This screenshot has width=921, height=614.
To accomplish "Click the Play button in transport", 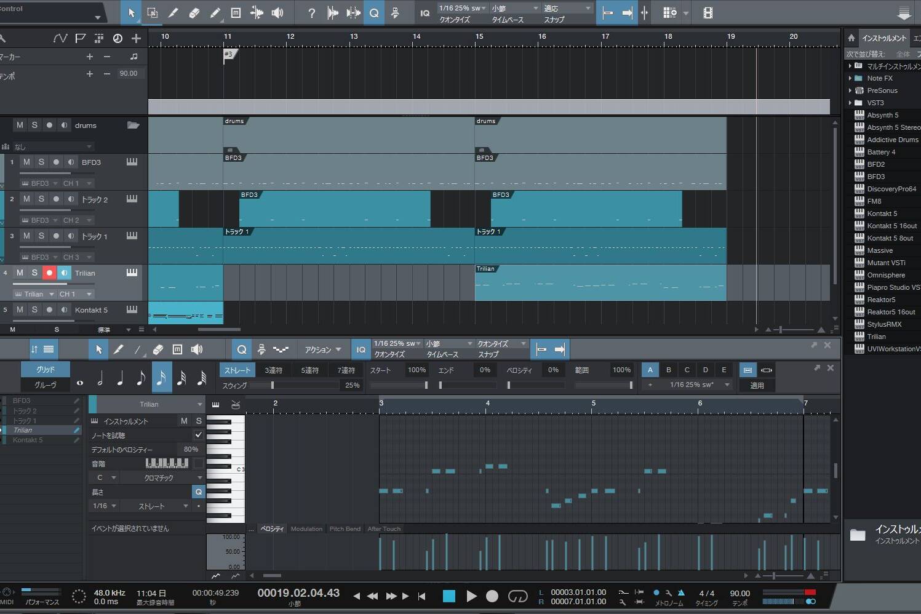I will click(x=471, y=596).
